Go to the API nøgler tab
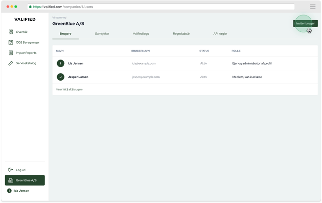322x203 pixels. (x=220, y=34)
